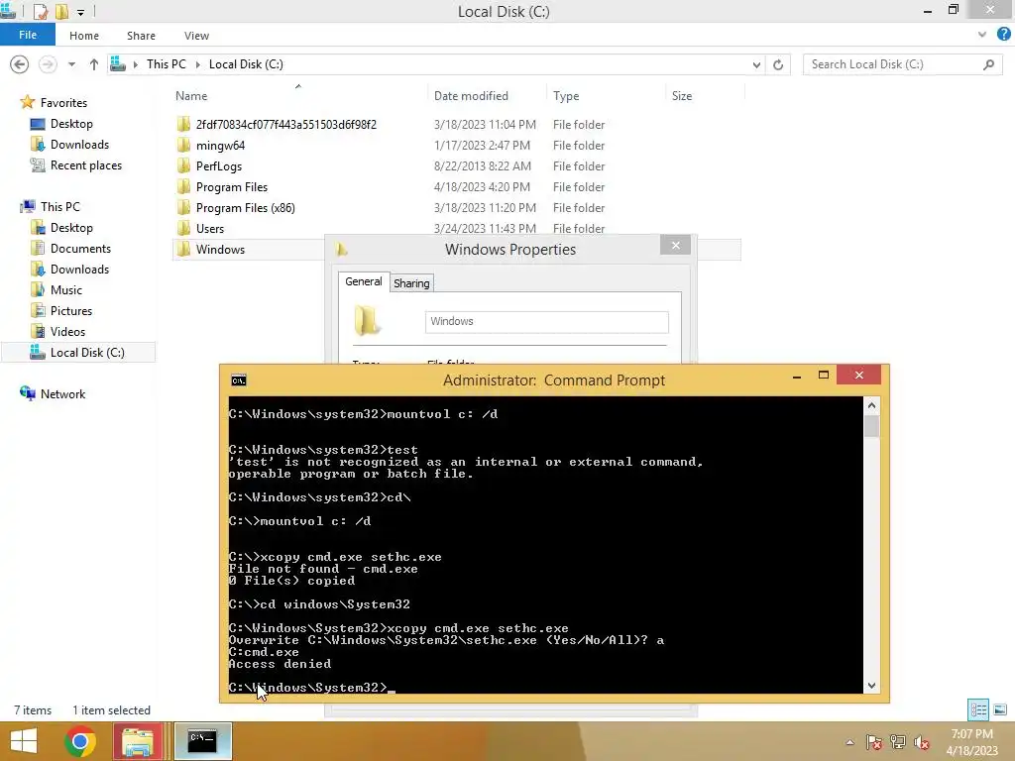
Task: Select the Users folder
Action: tap(210, 228)
